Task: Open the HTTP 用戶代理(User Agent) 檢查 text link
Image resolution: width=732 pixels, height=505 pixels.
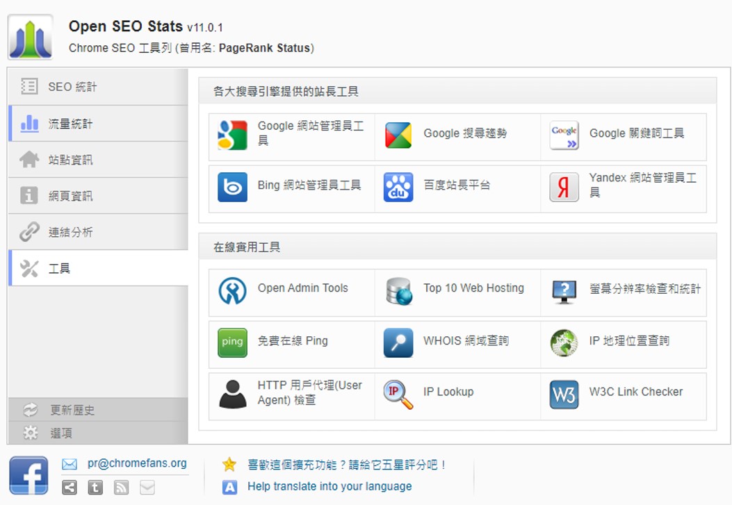Action: pyautogui.click(x=309, y=392)
